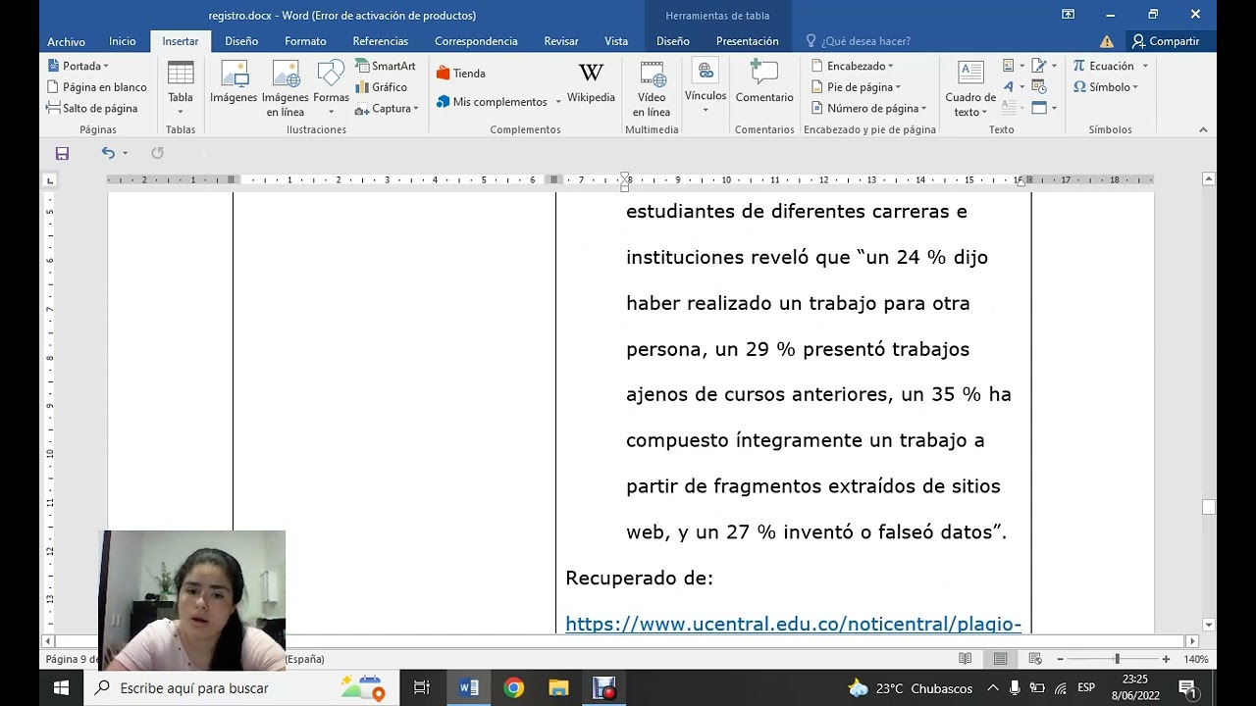Click the 140% zoom level button

1196,659
